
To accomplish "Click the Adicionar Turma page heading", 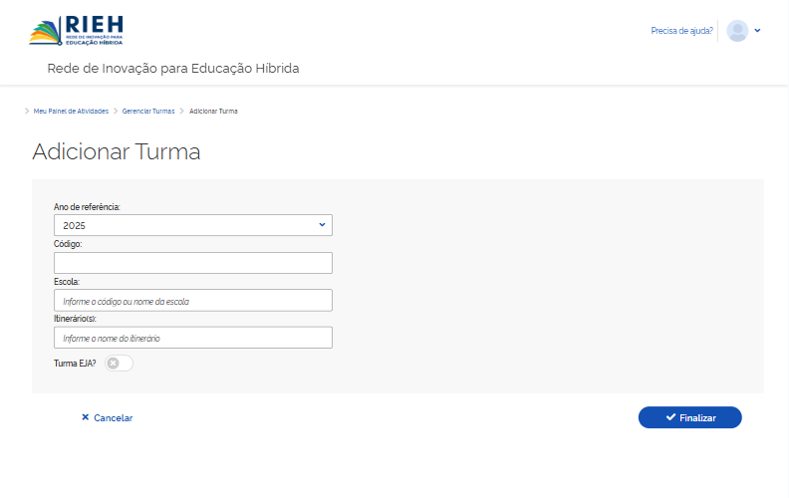I will pos(117,152).
